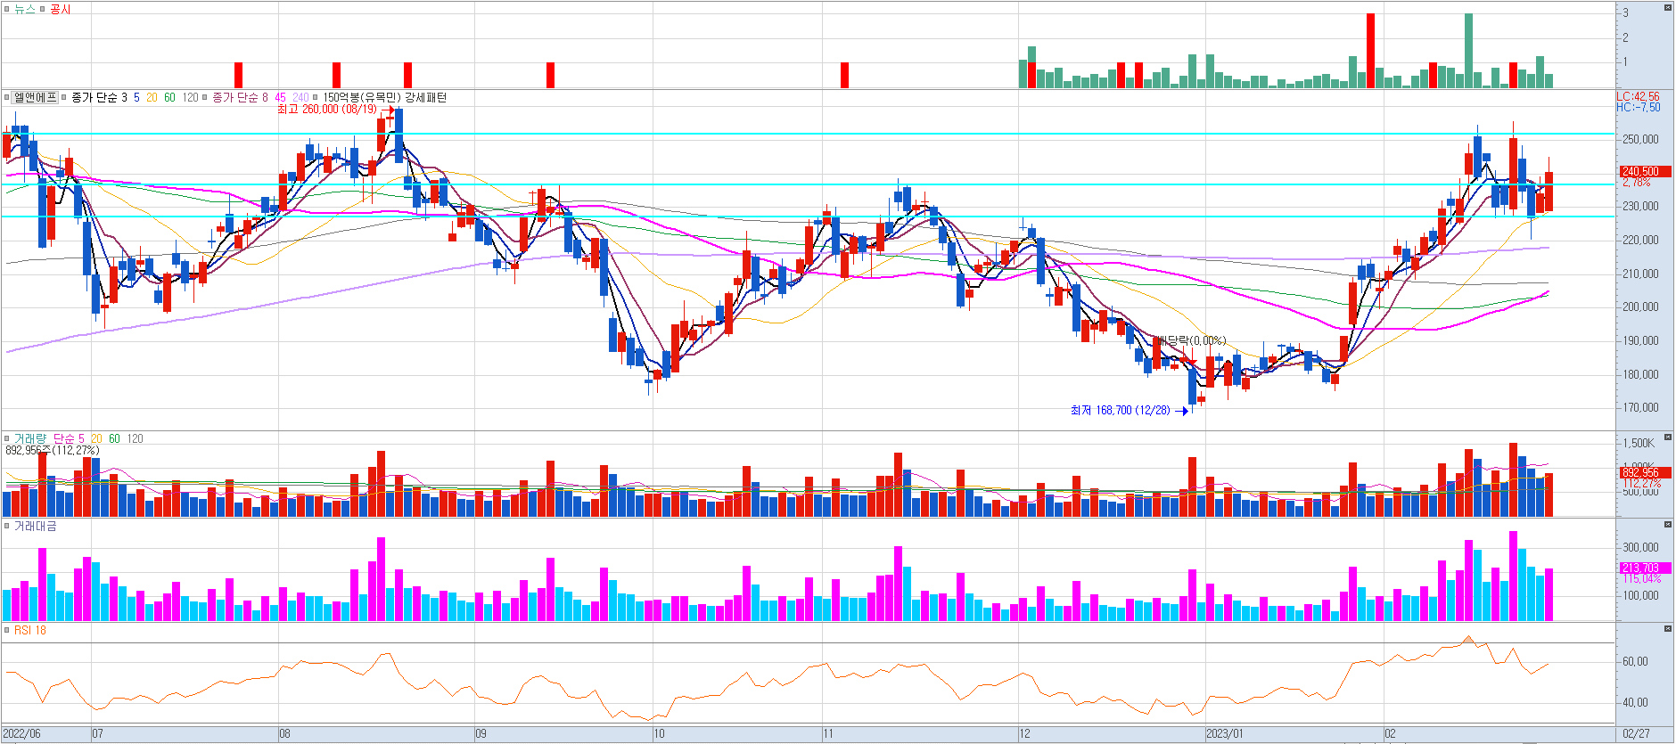The width and height of the screenshot is (1676, 744).
Task: Click the 2.78% change under the price tag
Action: (1636, 182)
